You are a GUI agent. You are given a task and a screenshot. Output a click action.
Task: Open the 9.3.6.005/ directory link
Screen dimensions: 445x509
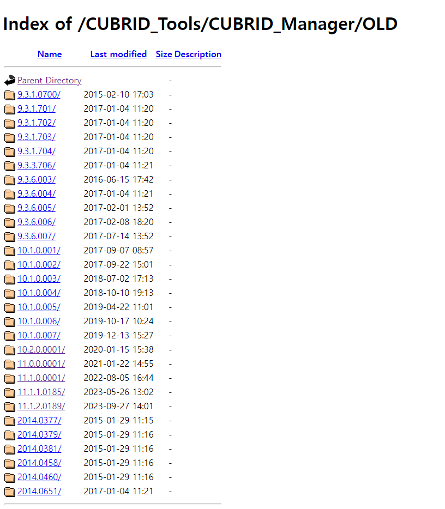[x=37, y=208]
